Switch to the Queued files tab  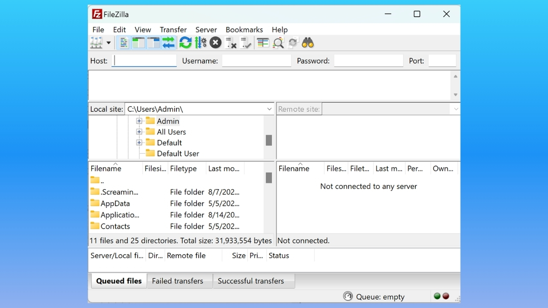pos(119,281)
